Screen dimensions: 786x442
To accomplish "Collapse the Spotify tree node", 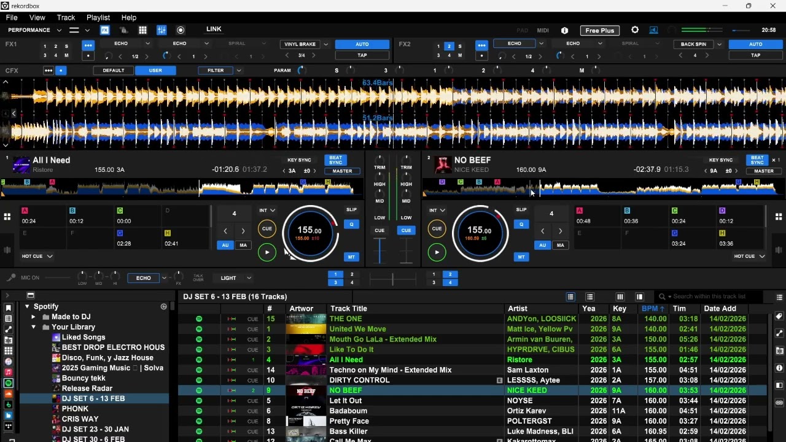I will (x=27, y=306).
